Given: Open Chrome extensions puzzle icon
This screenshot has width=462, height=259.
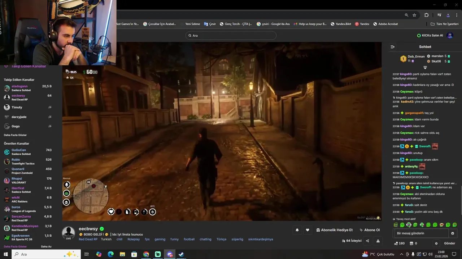Looking at the screenshot, I should [x=427, y=15].
